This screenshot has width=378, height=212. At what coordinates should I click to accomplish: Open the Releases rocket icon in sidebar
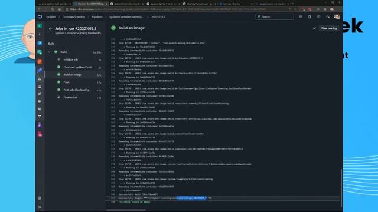(x=40, y=94)
